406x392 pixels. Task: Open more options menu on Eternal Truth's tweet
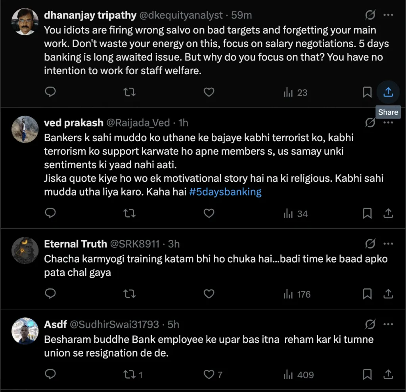(388, 244)
